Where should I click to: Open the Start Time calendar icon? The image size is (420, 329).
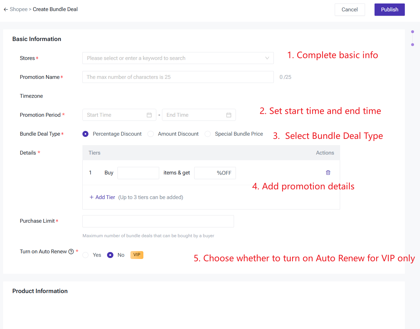[x=149, y=115]
